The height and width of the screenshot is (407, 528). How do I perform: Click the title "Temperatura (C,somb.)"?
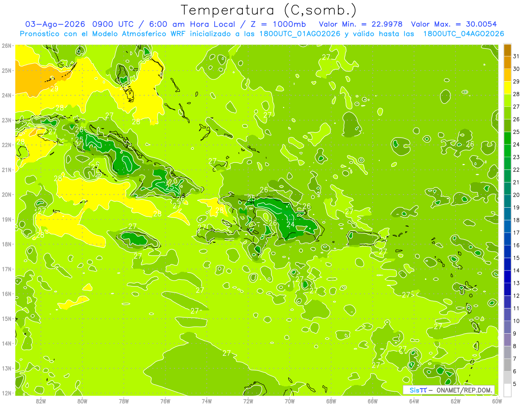click(268, 10)
